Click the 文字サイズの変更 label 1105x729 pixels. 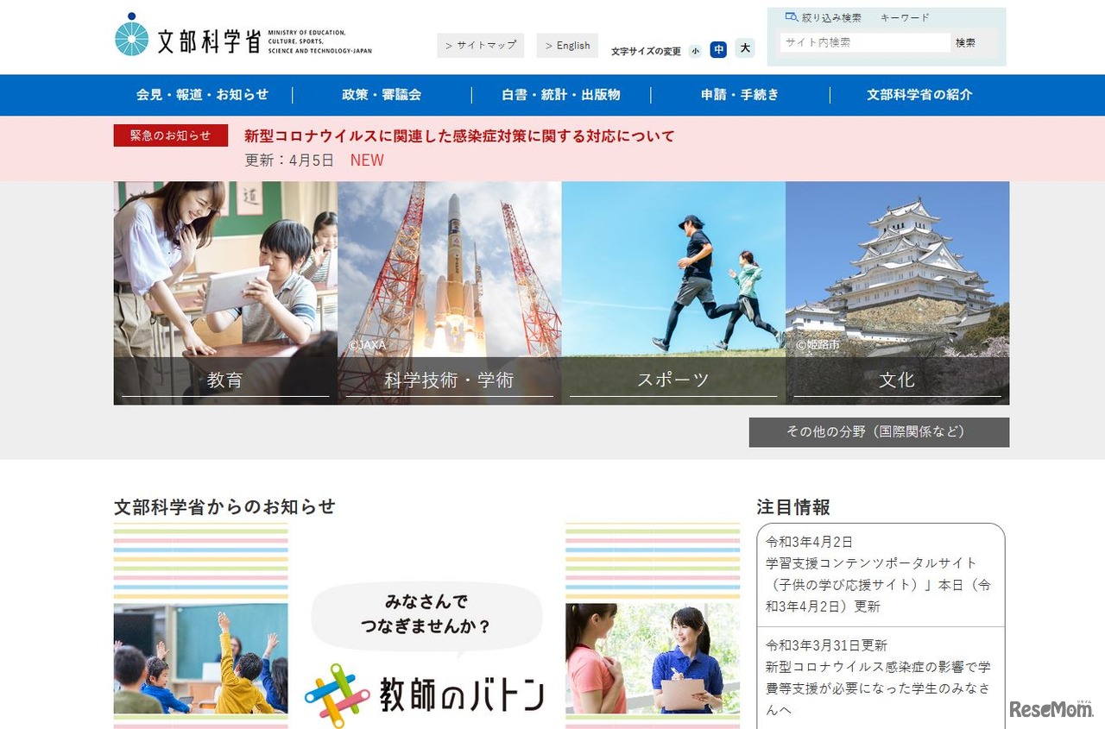tap(646, 52)
